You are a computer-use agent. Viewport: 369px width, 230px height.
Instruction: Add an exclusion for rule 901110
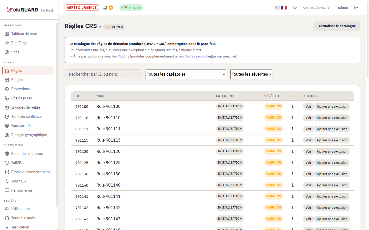332,118
